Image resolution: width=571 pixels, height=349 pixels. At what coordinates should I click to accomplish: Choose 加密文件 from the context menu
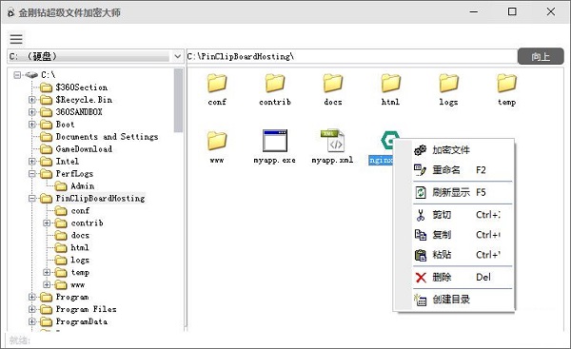[463, 150]
